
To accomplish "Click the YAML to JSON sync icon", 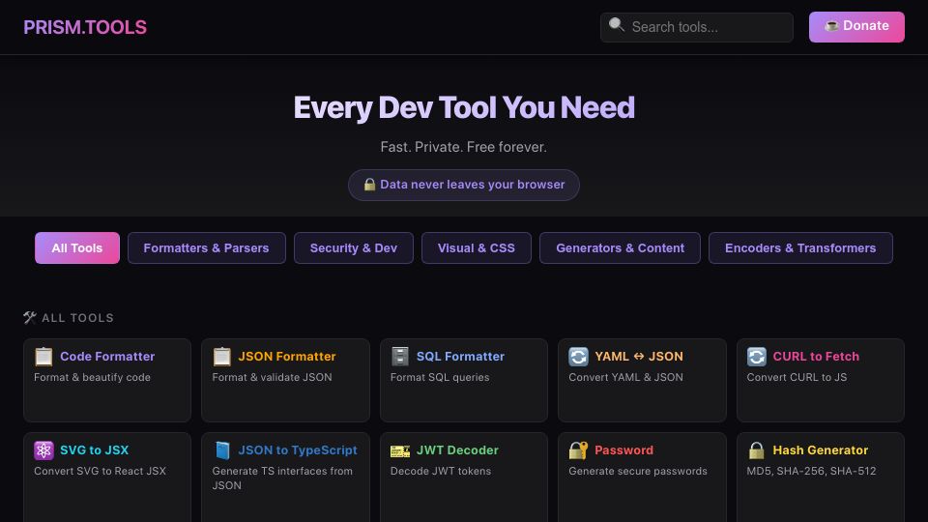I will (578, 357).
